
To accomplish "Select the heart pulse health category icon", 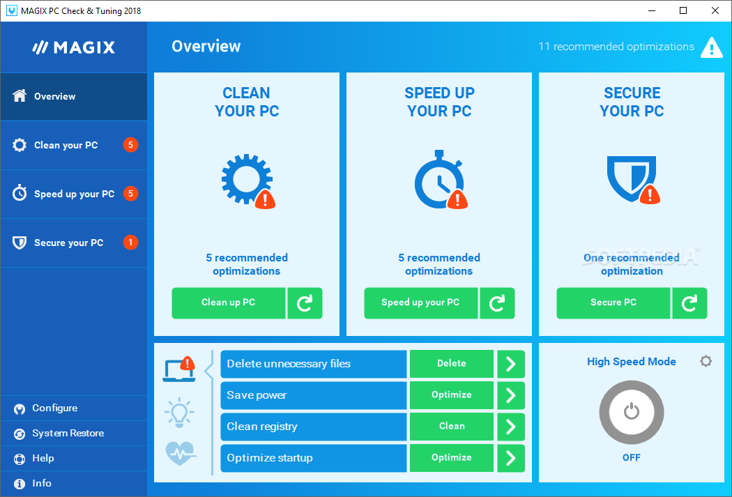I will tap(181, 453).
